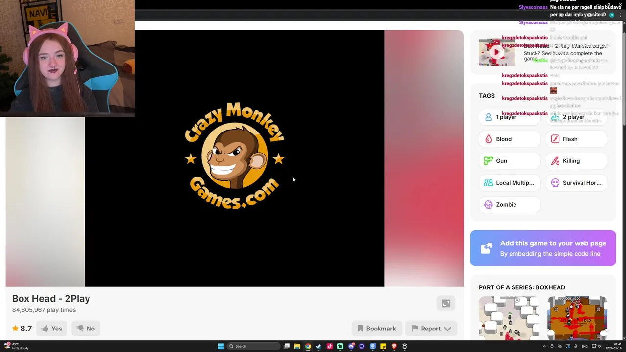626x352 pixels.
Task: Vote Yes with thumbs up
Action: tap(51, 329)
